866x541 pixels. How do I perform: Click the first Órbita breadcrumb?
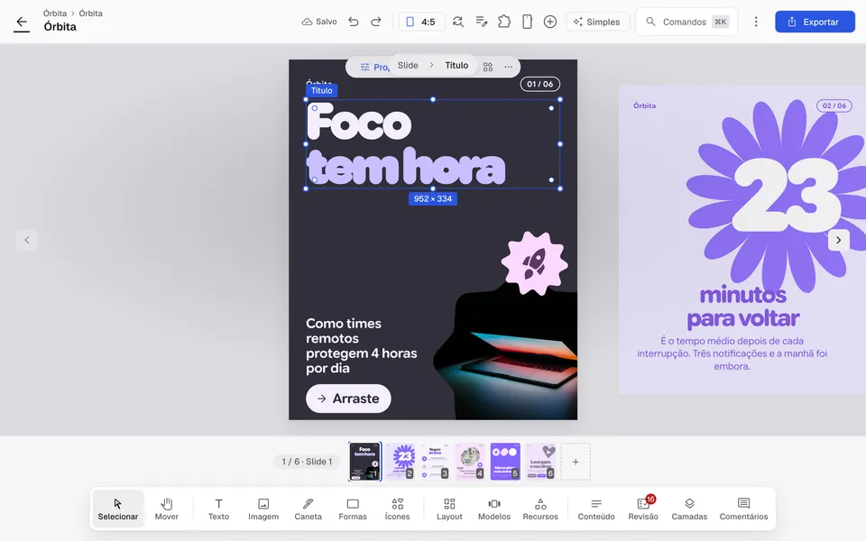tap(55, 13)
